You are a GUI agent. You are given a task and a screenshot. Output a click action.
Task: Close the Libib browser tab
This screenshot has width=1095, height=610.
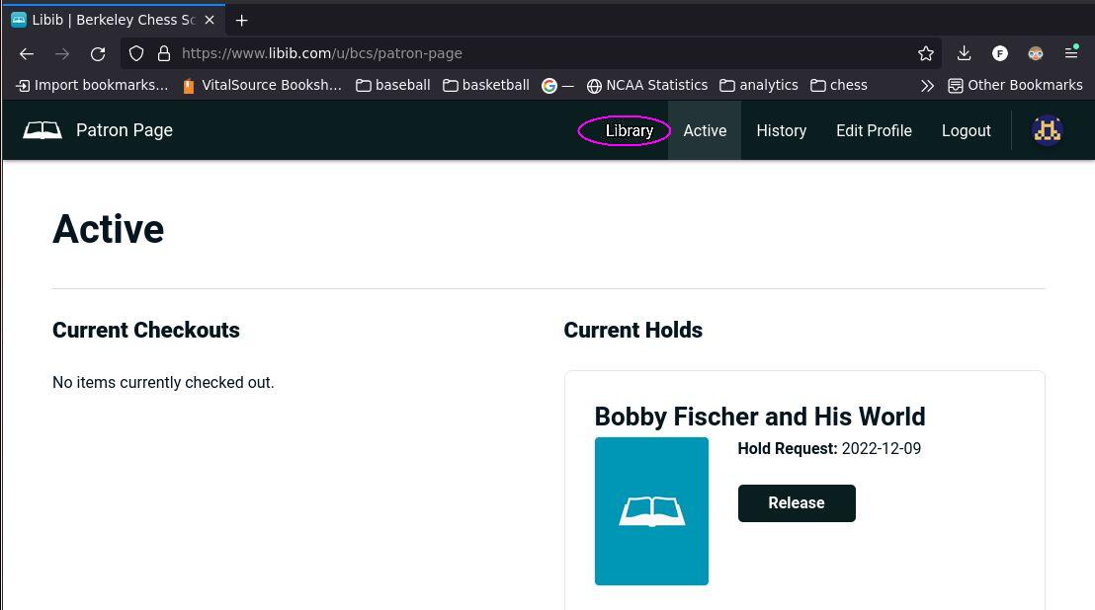point(210,20)
